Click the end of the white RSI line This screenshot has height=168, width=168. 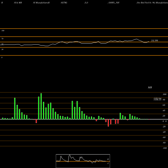click(149, 41)
